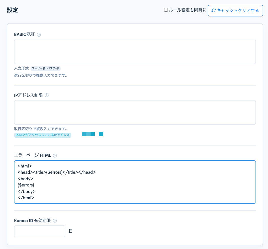Click the Kuroco ID 有効期限 days field
Screen dimensions: 268x249
(x=40, y=231)
